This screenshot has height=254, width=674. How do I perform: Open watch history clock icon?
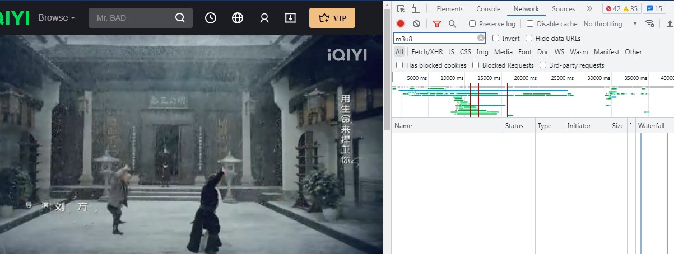point(211,18)
